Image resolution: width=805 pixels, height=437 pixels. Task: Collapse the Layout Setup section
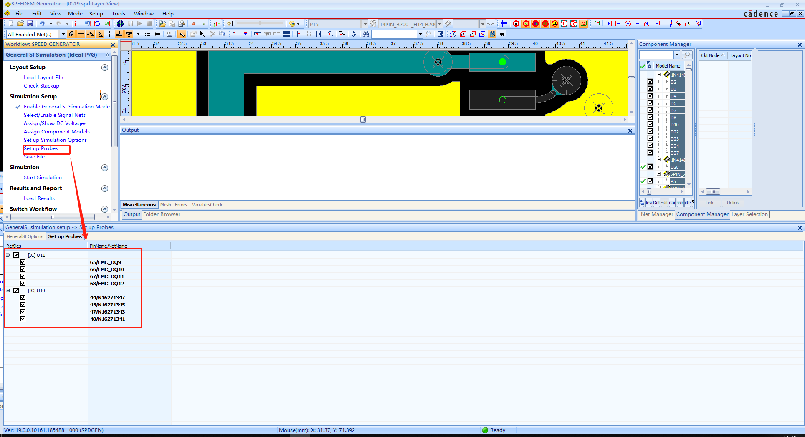point(105,68)
